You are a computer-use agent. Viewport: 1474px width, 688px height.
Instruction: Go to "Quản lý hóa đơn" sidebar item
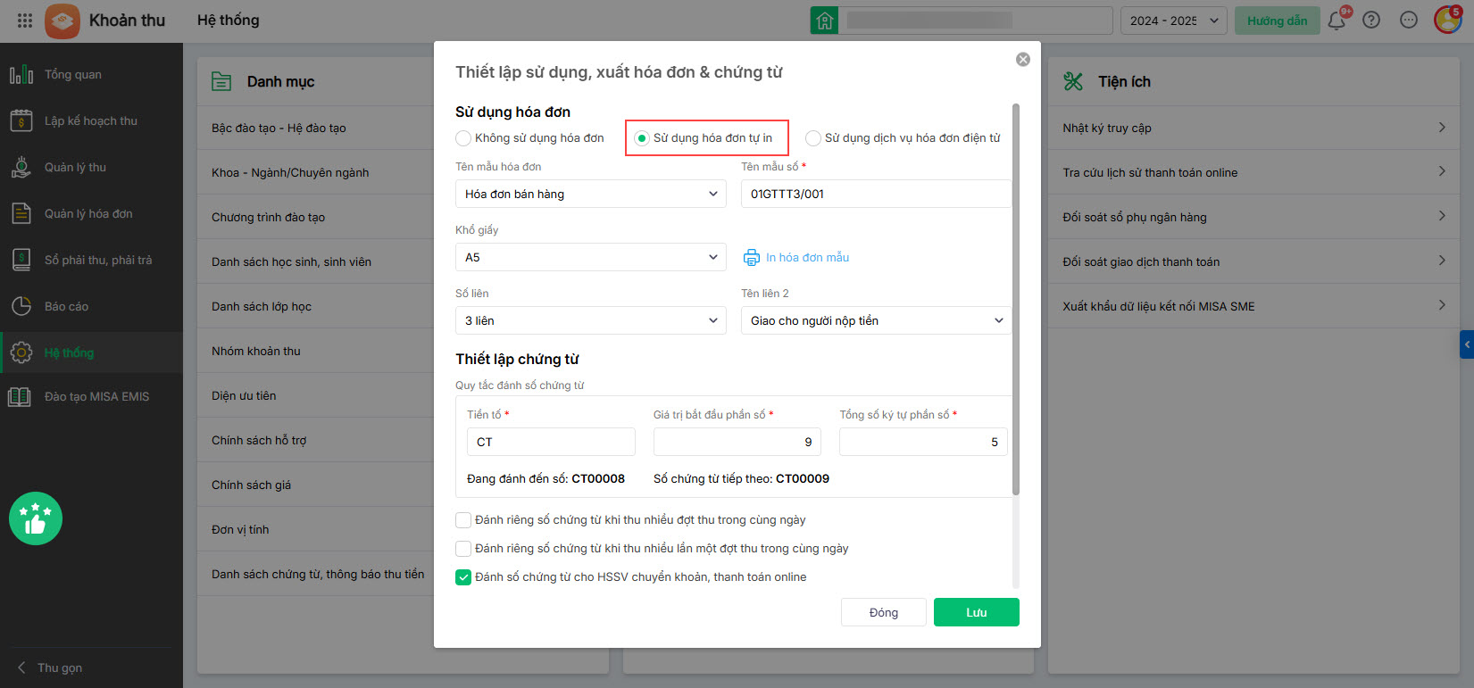[88, 213]
